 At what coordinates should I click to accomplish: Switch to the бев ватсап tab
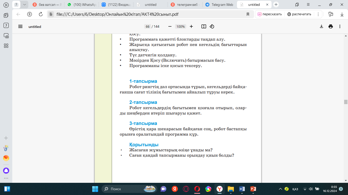click(47, 5)
